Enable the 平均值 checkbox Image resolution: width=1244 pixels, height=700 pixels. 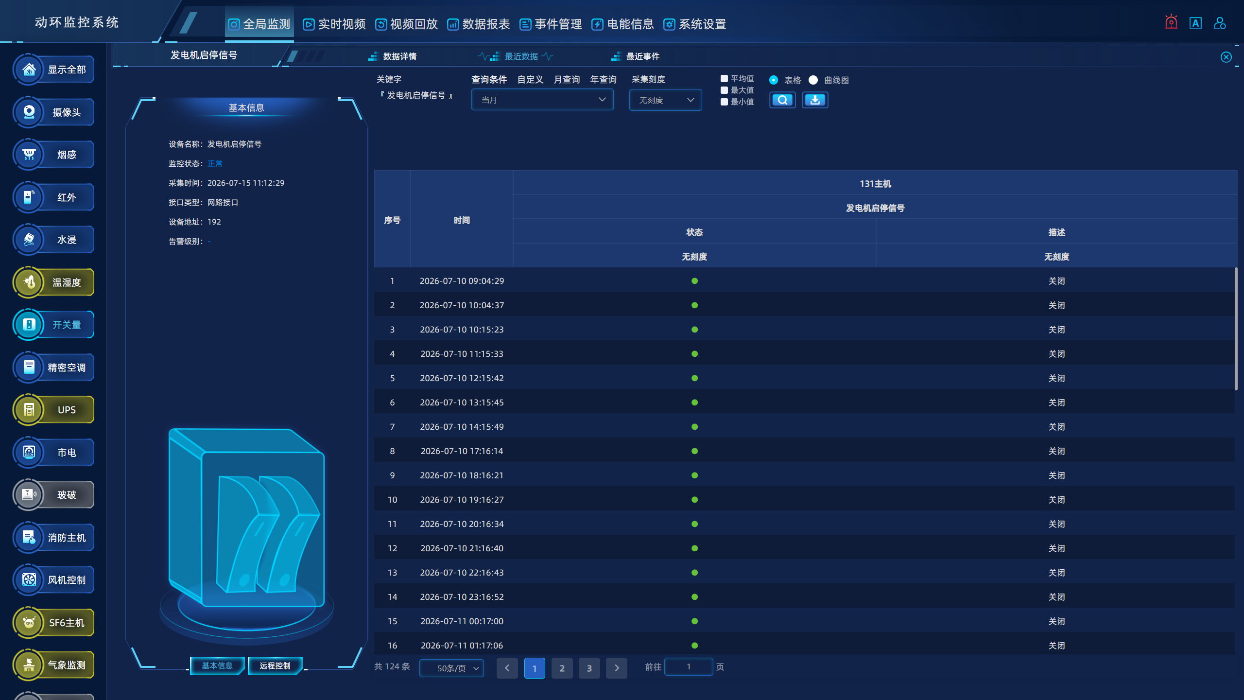724,78
